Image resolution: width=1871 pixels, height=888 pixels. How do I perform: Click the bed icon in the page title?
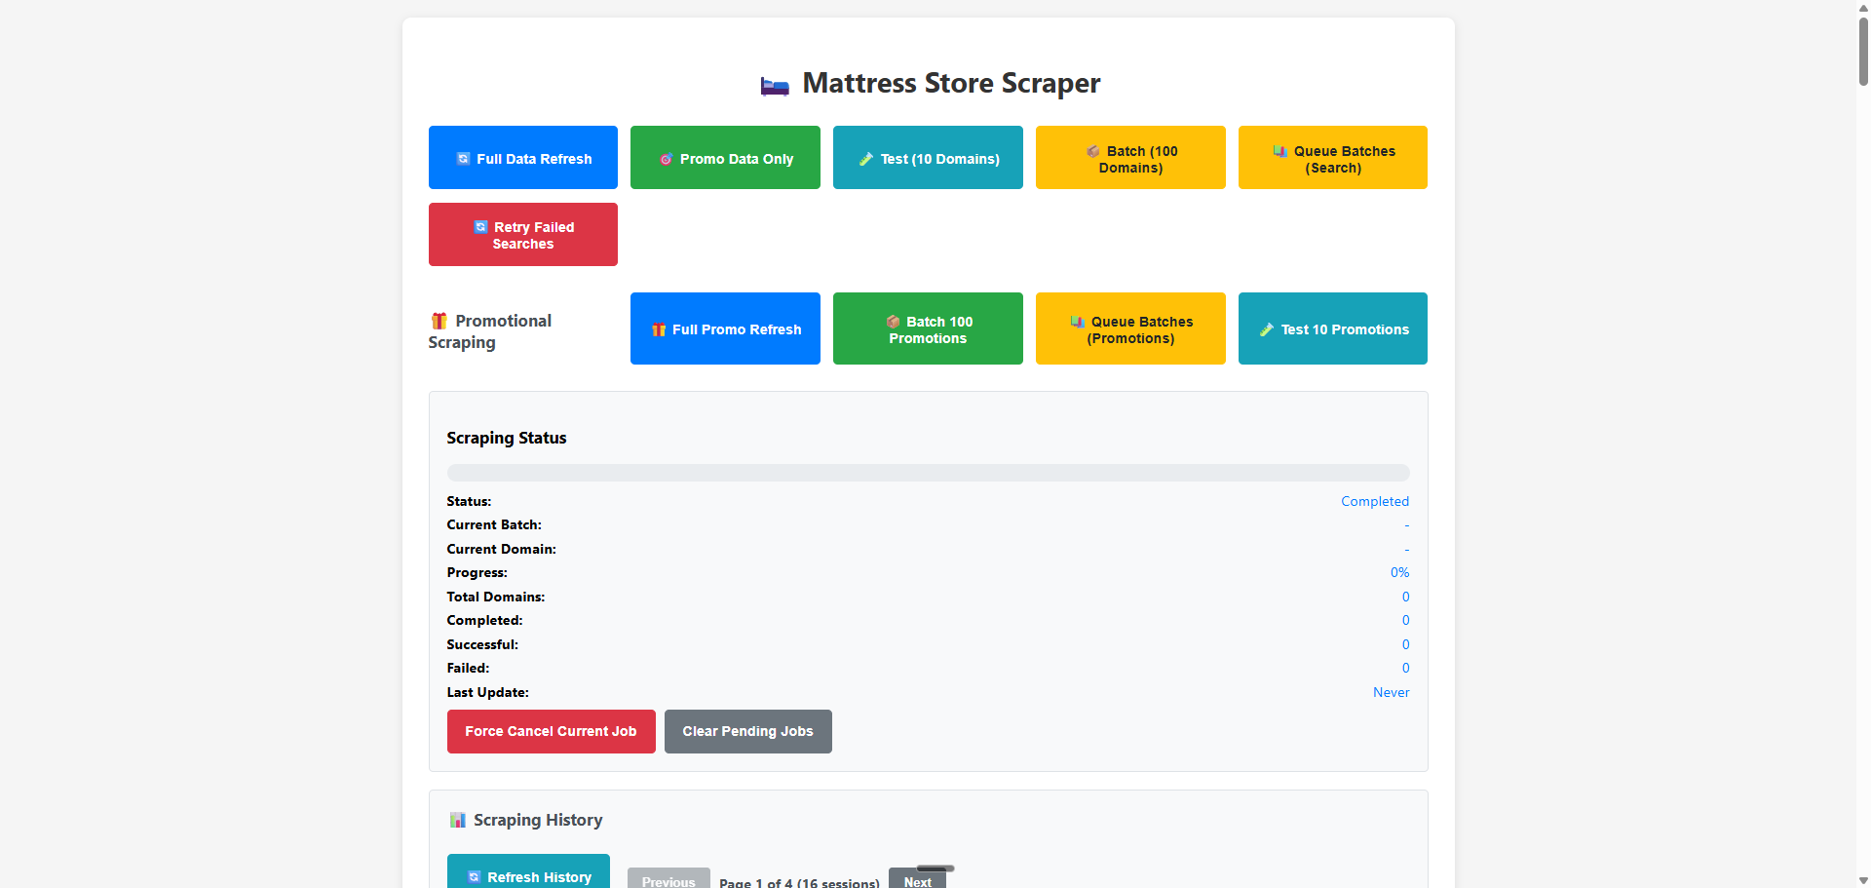coord(774,86)
